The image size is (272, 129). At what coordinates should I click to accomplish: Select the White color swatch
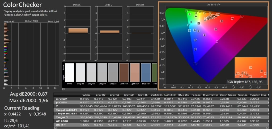(70, 73)
